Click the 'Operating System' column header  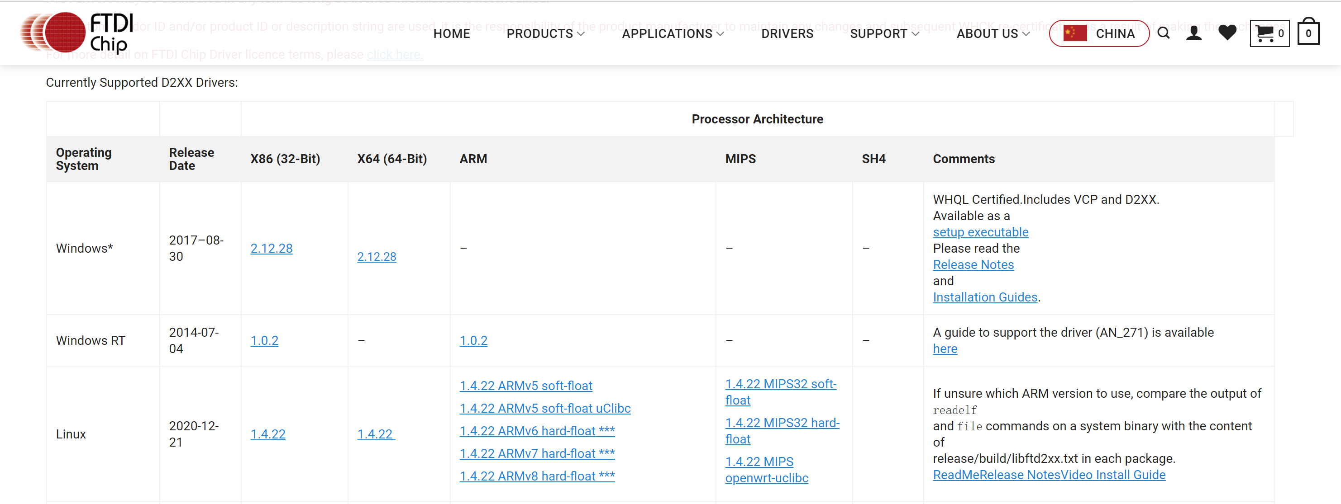pos(83,159)
